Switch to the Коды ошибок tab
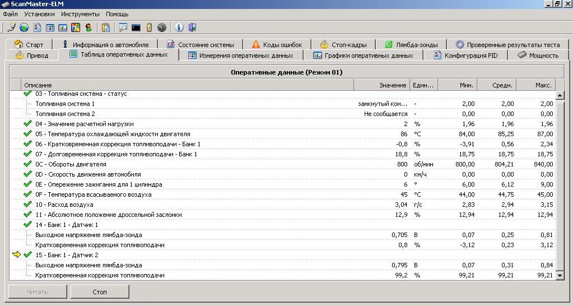 (277, 44)
